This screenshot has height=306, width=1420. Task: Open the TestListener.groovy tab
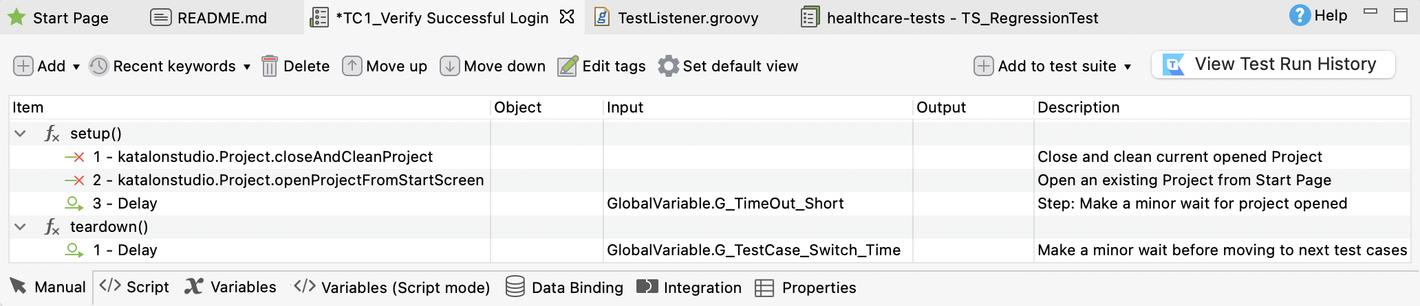coord(677,18)
